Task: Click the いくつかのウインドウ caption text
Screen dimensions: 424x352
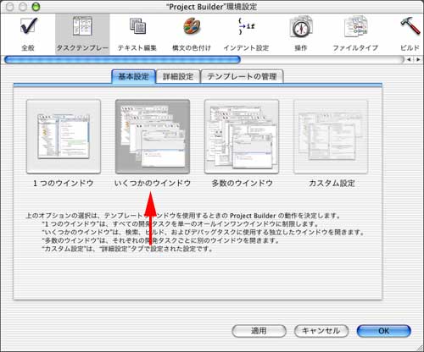Action: pos(153,183)
